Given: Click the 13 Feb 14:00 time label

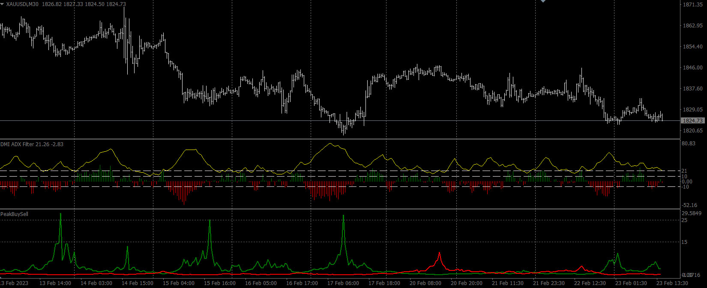Looking at the screenshot, I should pyautogui.click(x=55, y=283).
